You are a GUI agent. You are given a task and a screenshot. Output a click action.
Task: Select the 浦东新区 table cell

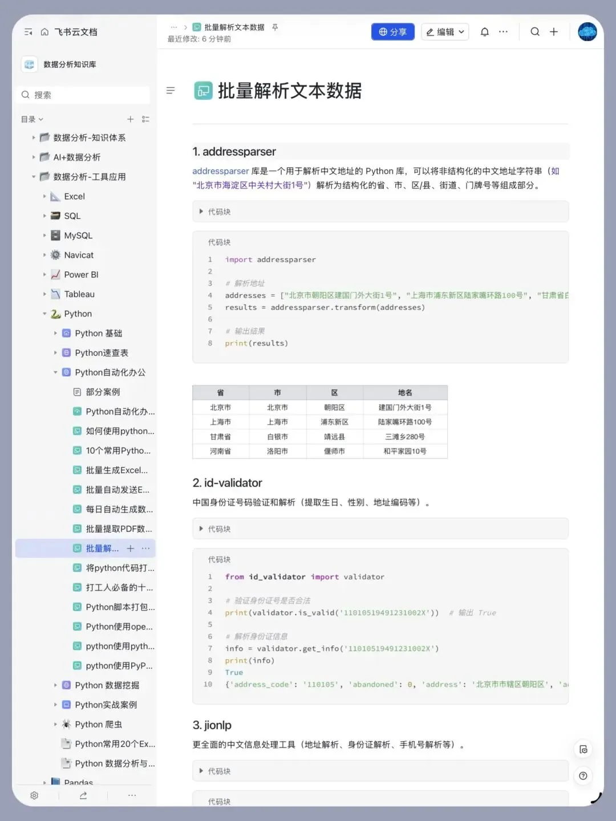pyautogui.click(x=335, y=422)
